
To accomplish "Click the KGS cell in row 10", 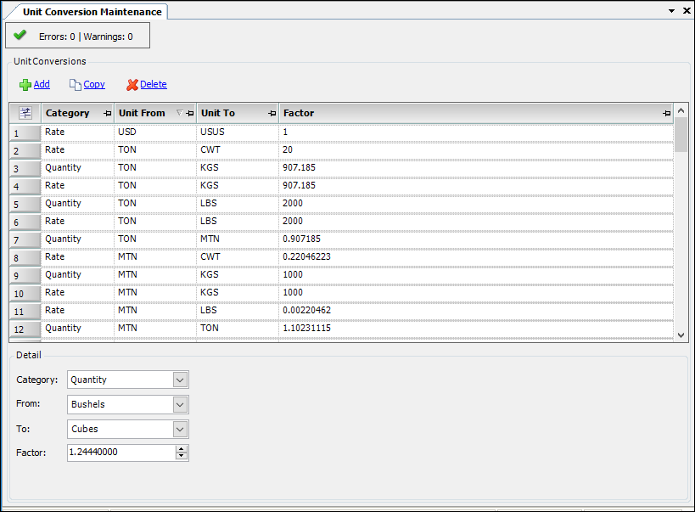I will tap(238, 292).
